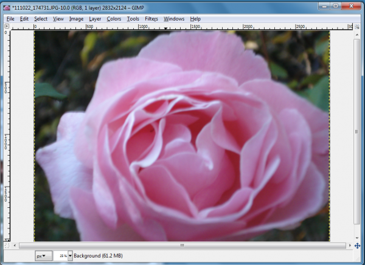
Task: Click the pink rose image on canvas
Action: point(182,136)
